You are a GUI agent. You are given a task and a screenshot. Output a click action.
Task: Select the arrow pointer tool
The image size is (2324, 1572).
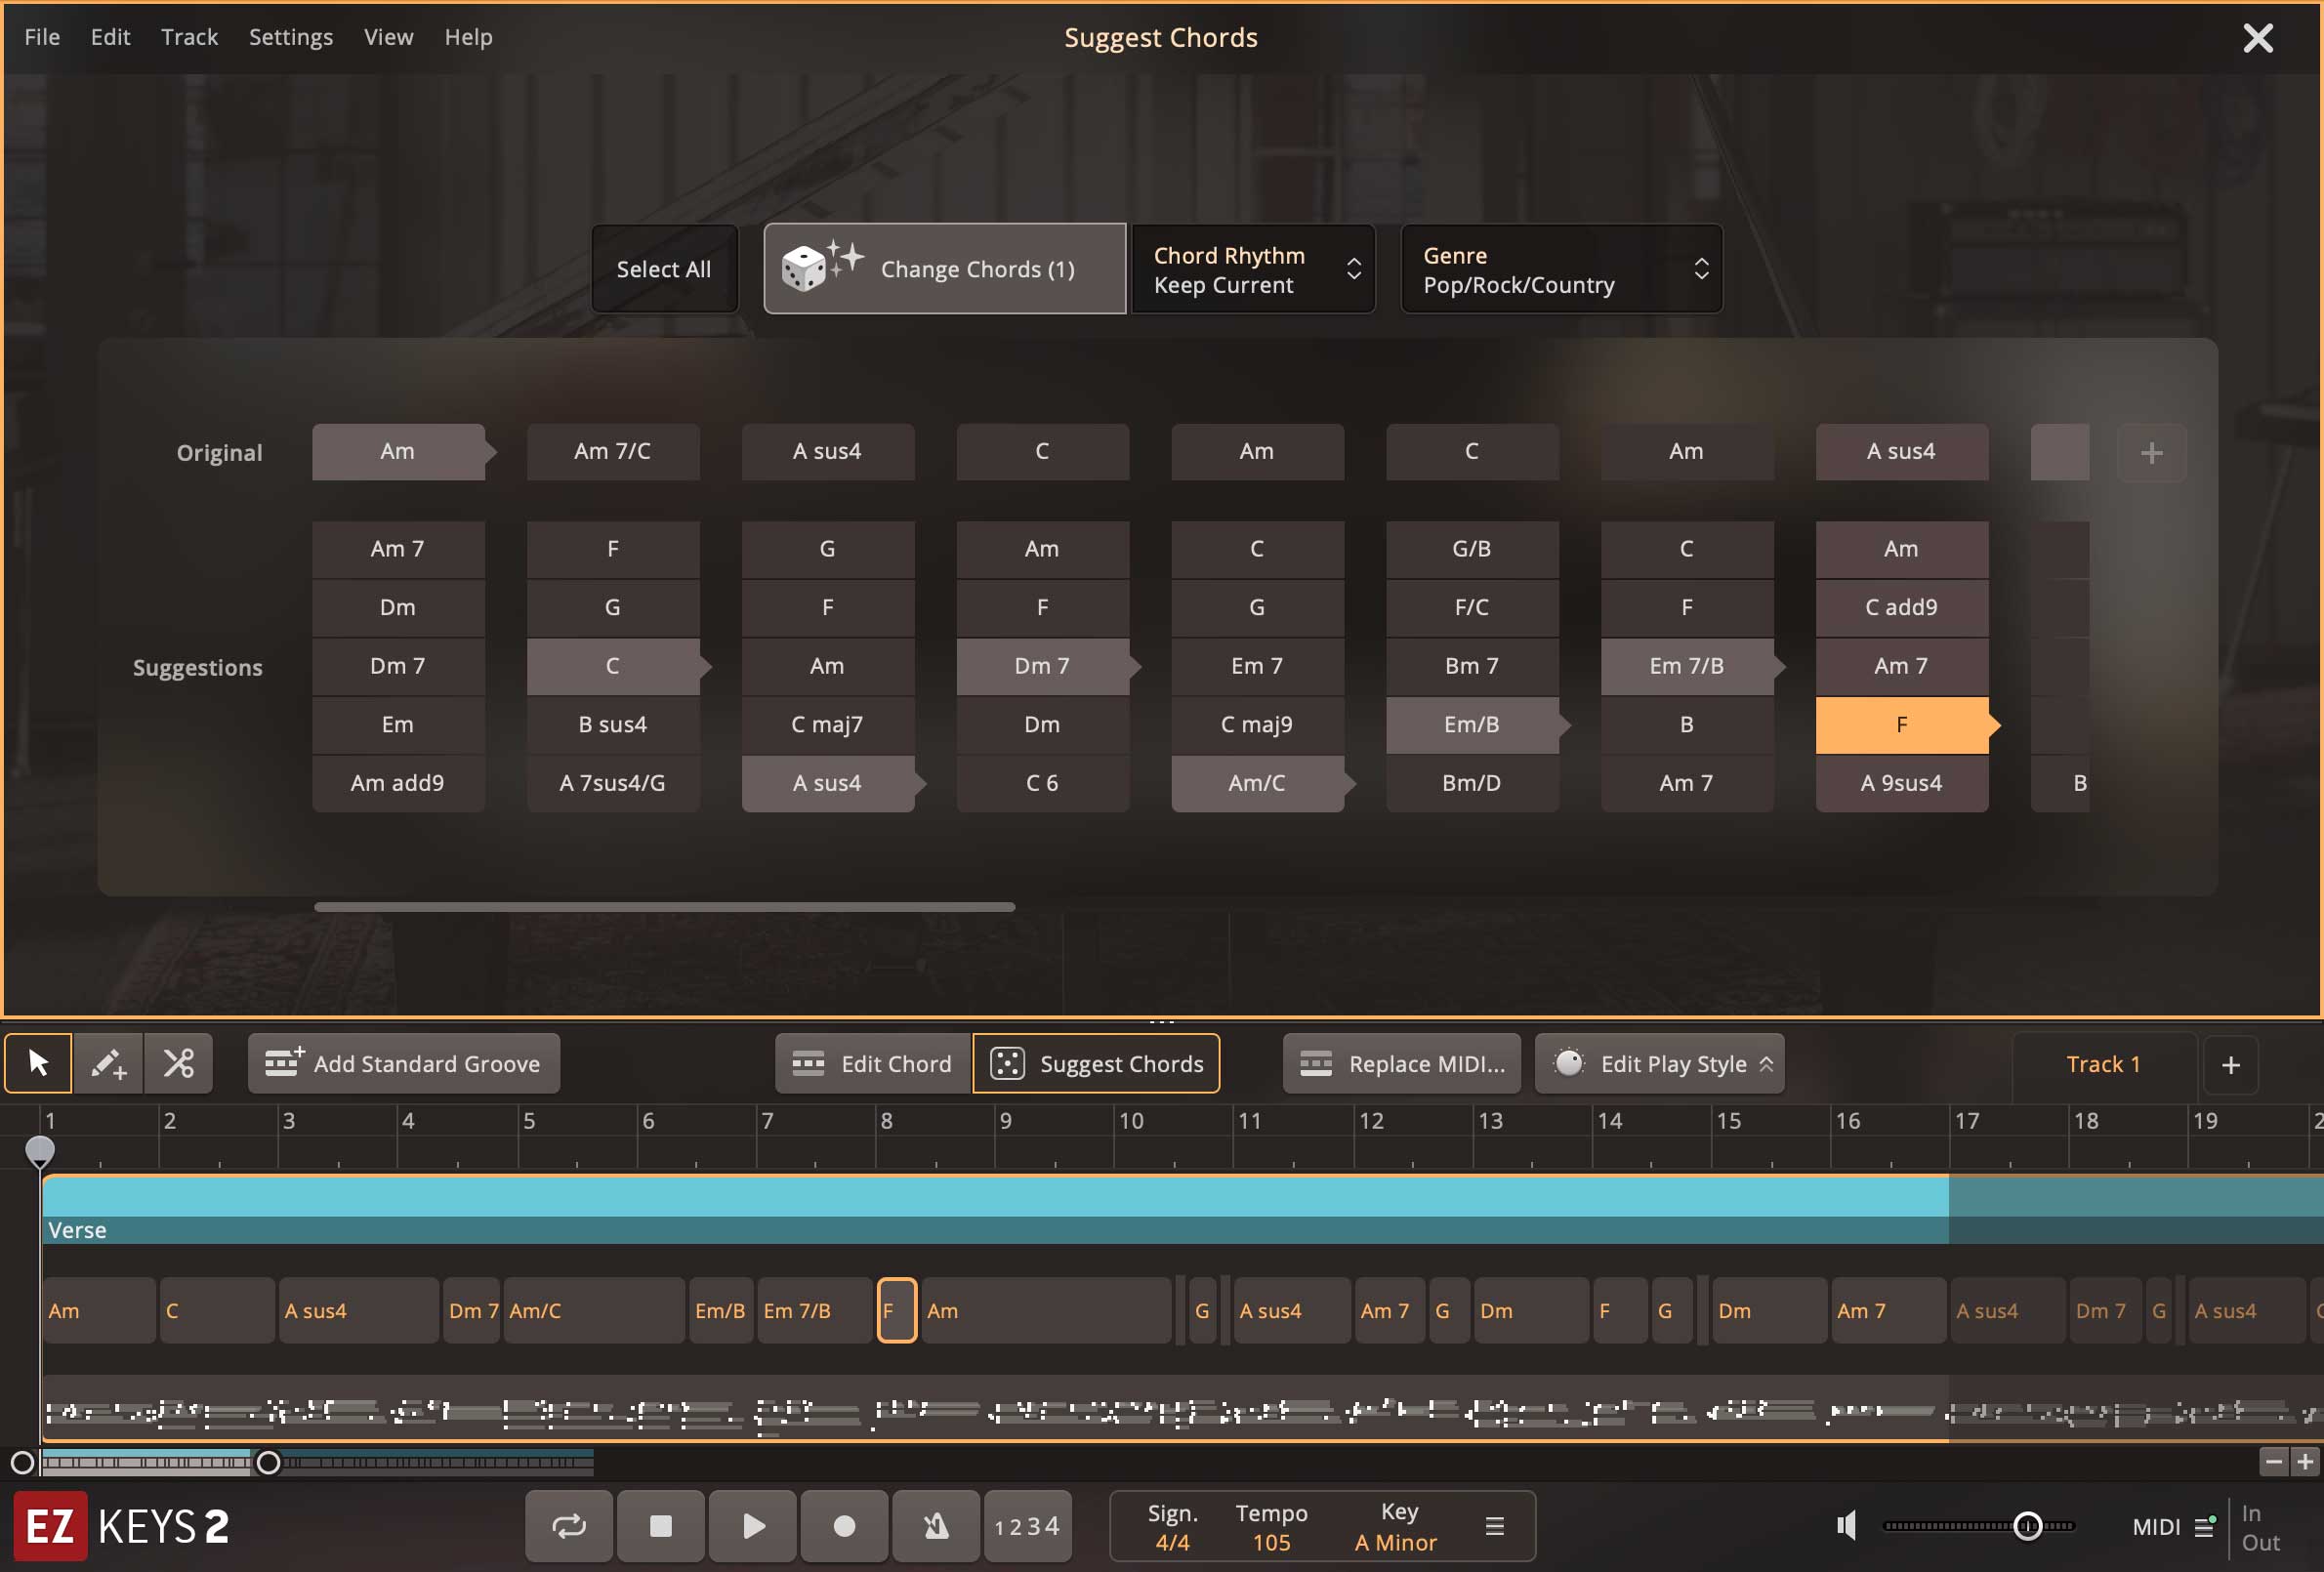click(38, 1063)
